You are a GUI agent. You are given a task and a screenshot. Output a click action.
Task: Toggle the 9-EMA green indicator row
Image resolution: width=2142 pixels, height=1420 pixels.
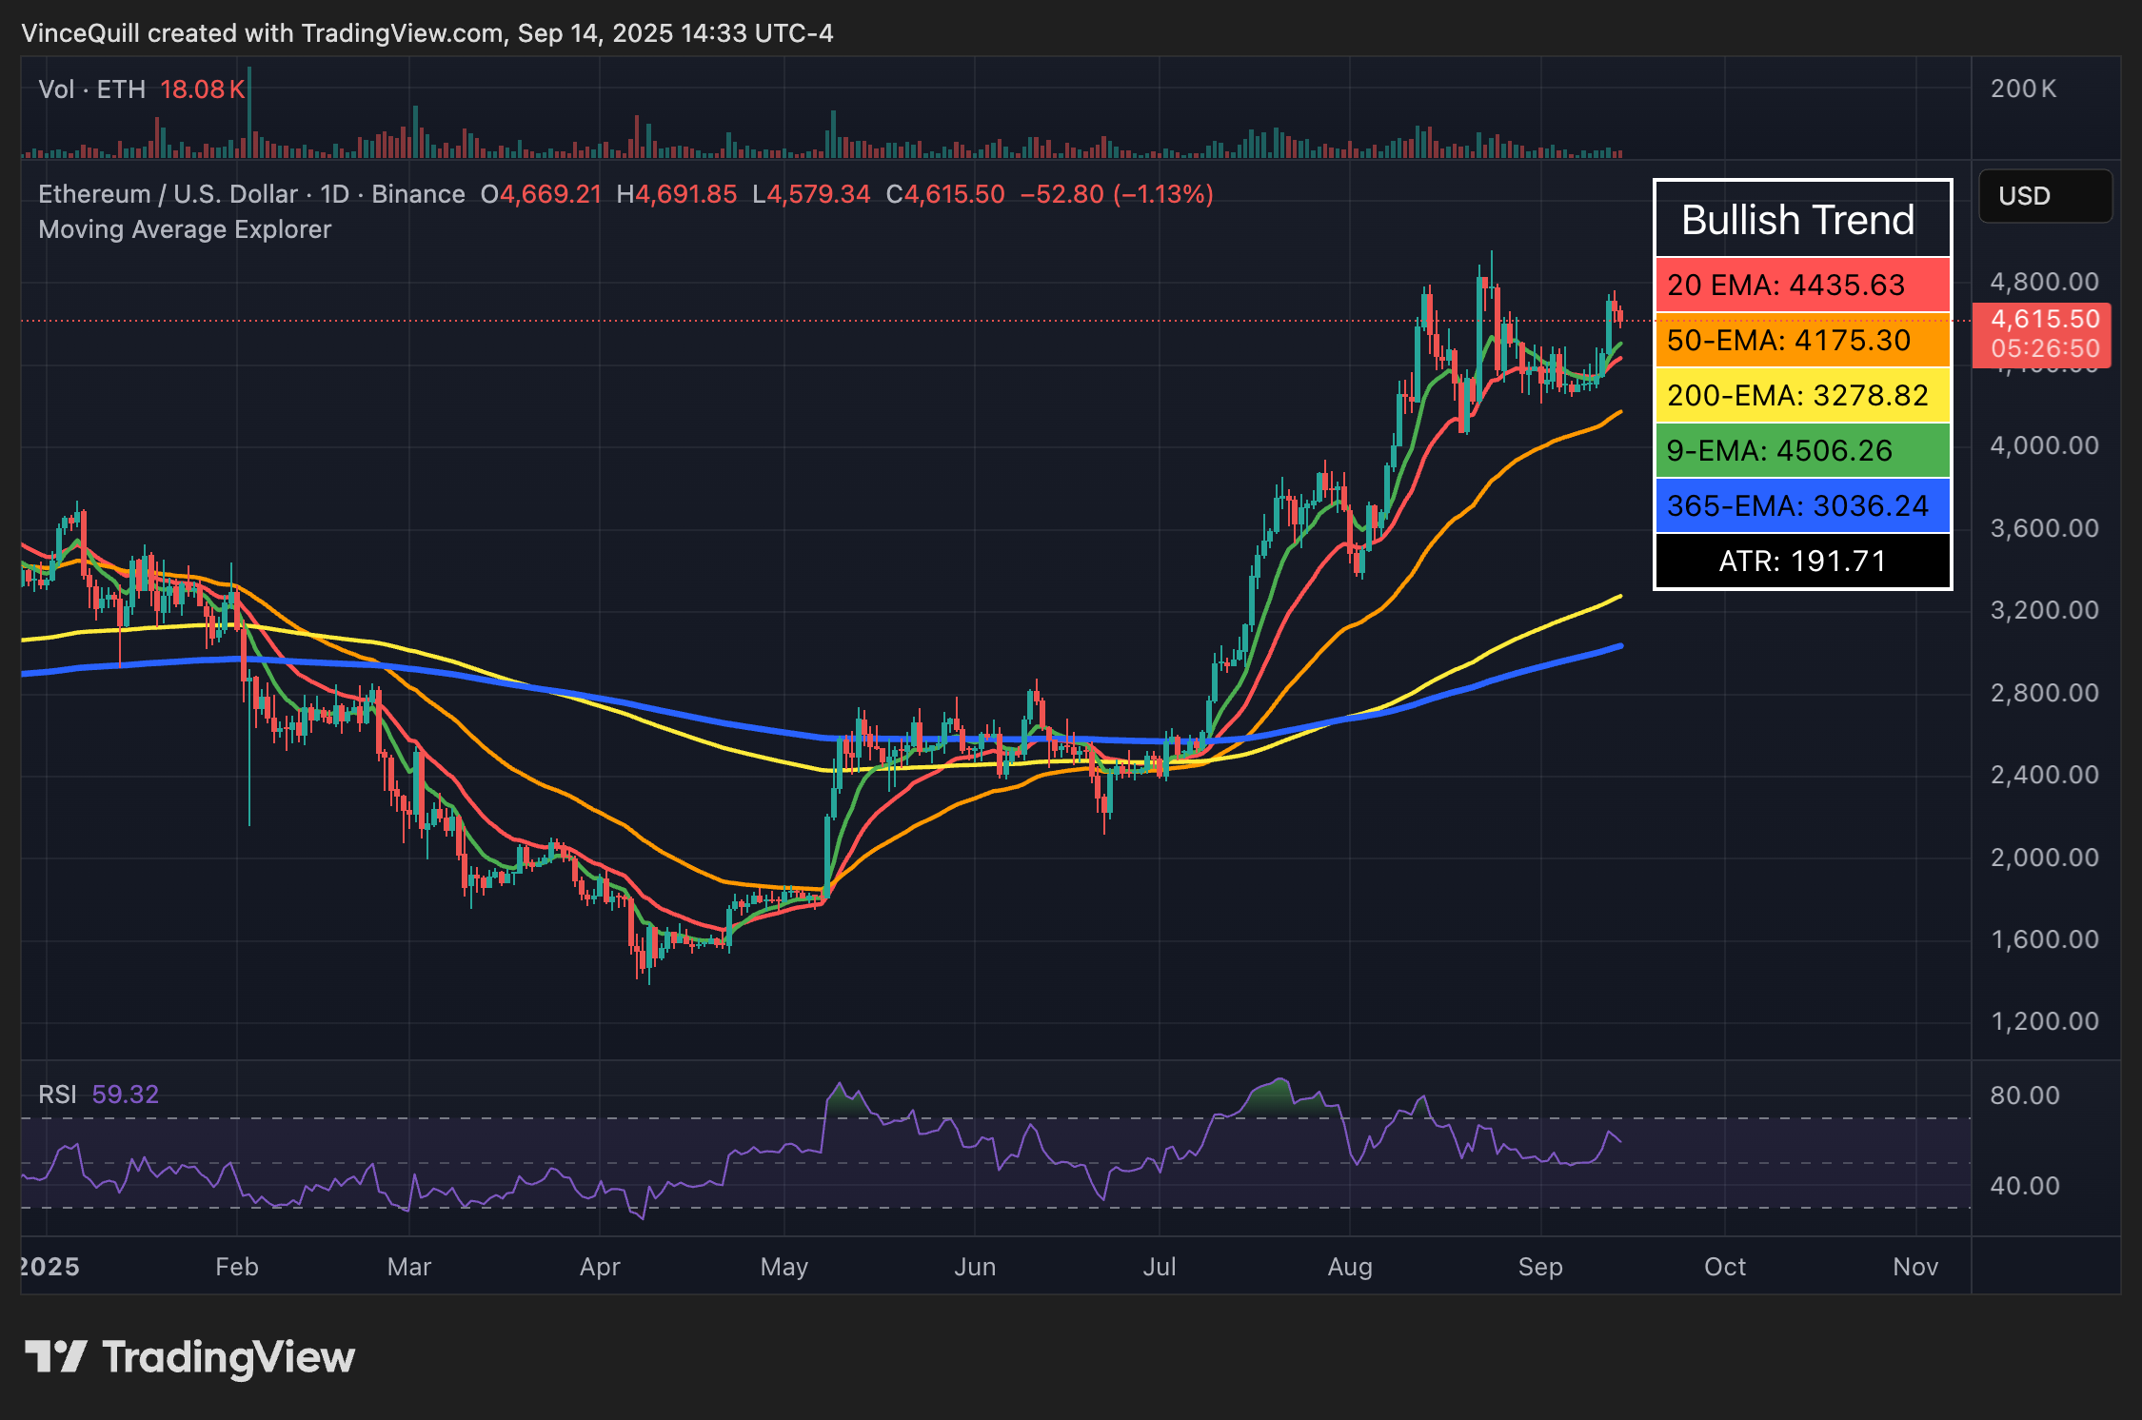[x=1802, y=450]
